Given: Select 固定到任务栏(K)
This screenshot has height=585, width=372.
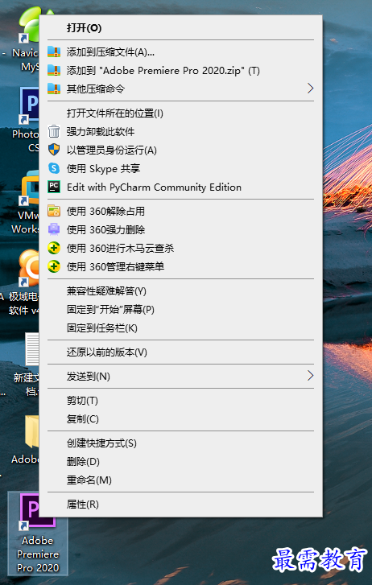Looking at the screenshot, I should pyautogui.click(x=181, y=328).
